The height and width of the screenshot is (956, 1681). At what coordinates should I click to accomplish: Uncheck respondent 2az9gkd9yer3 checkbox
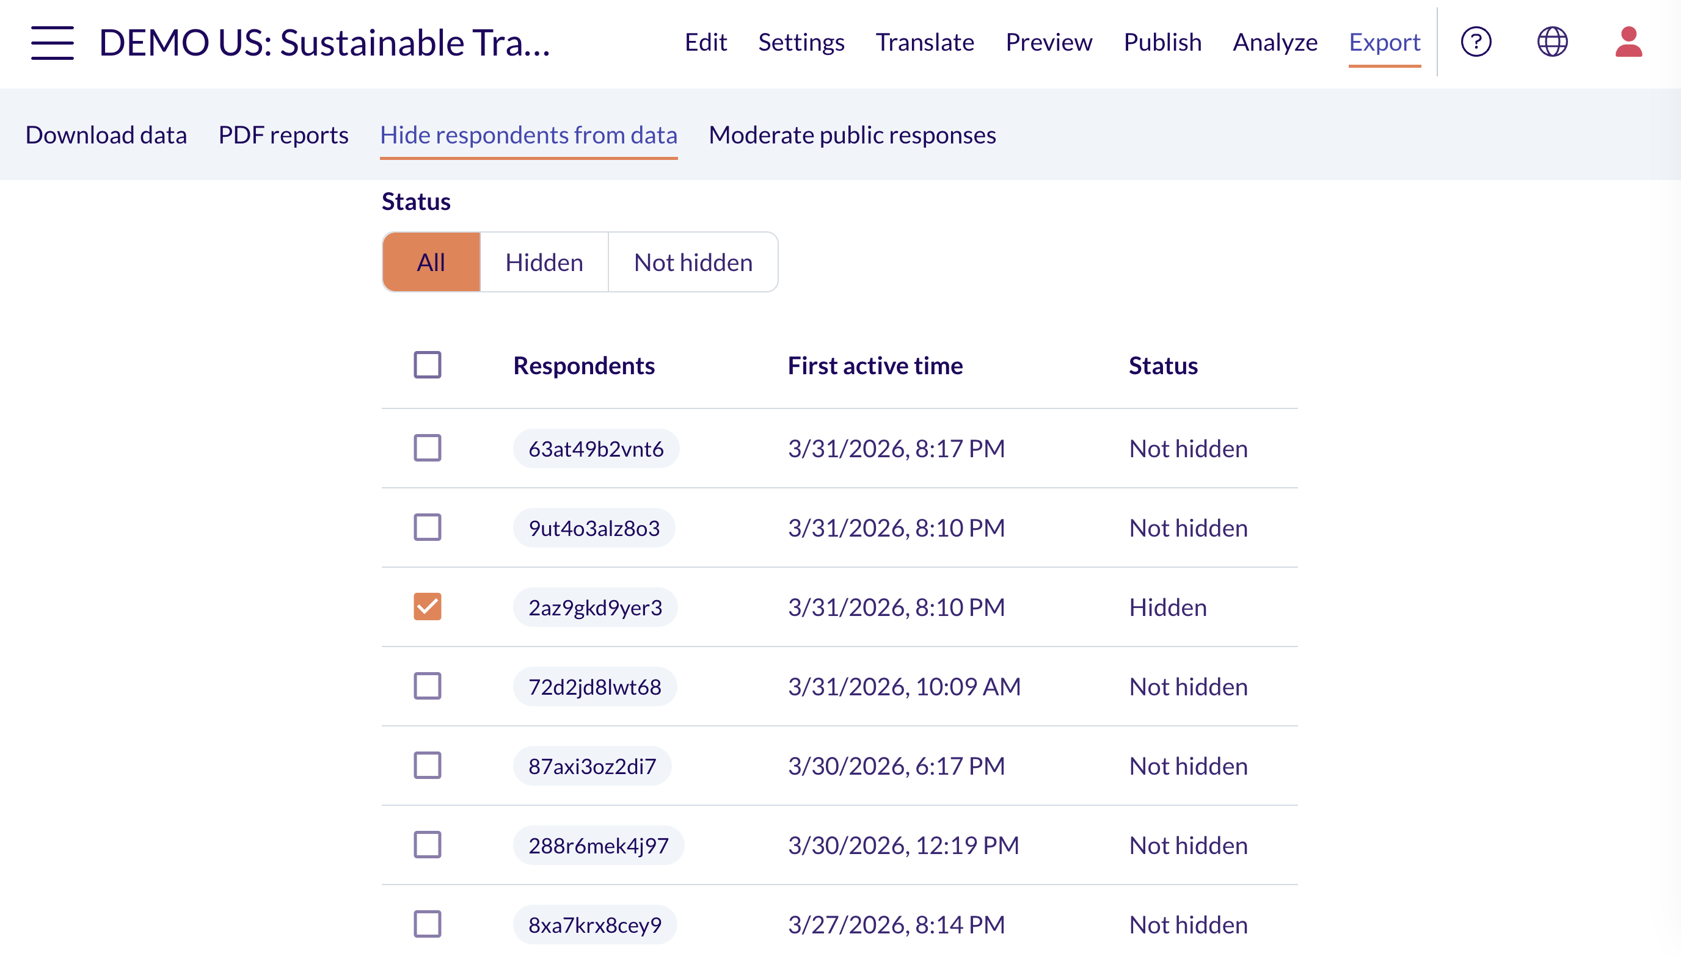pyautogui.click(x=428, y=607)
